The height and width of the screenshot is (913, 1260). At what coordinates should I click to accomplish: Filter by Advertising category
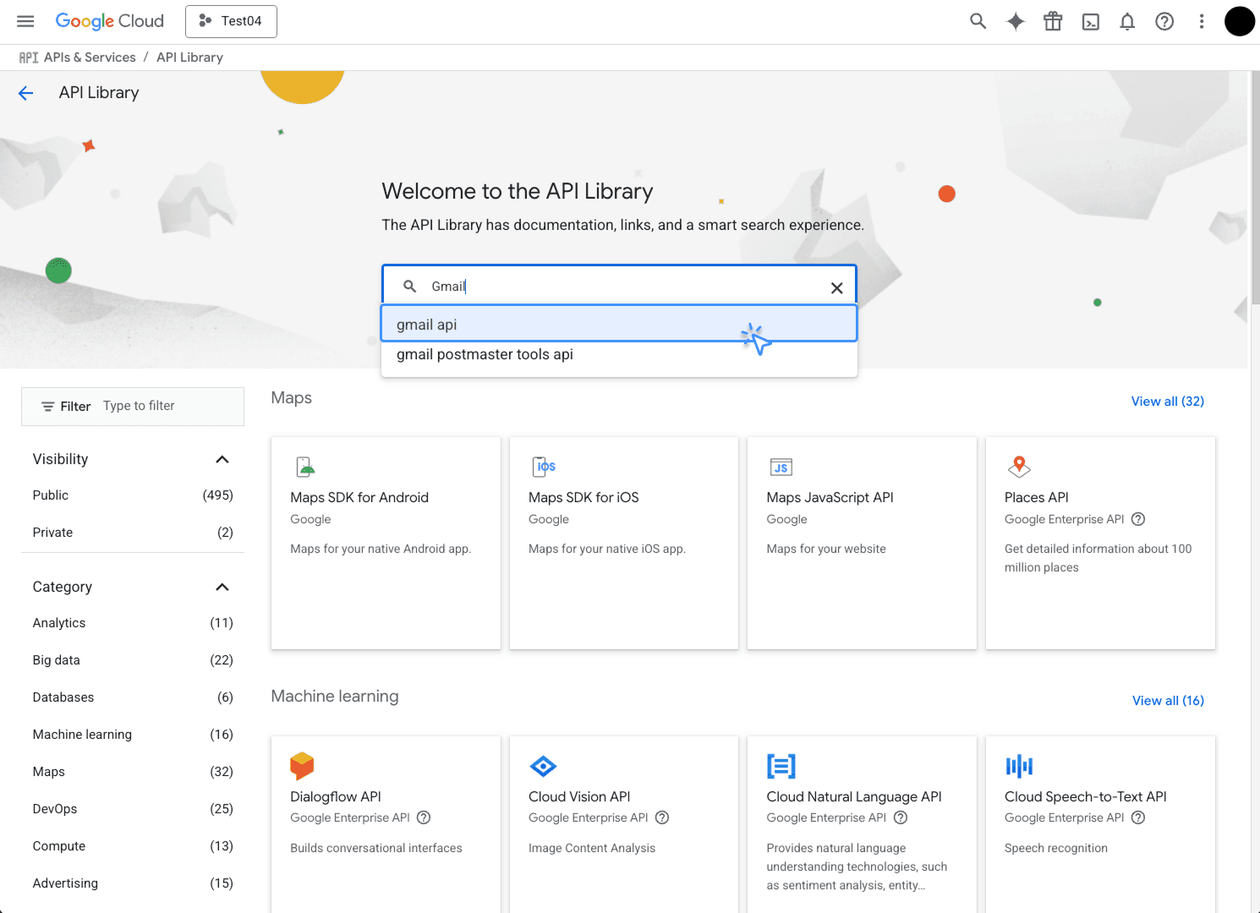(133, 883)
